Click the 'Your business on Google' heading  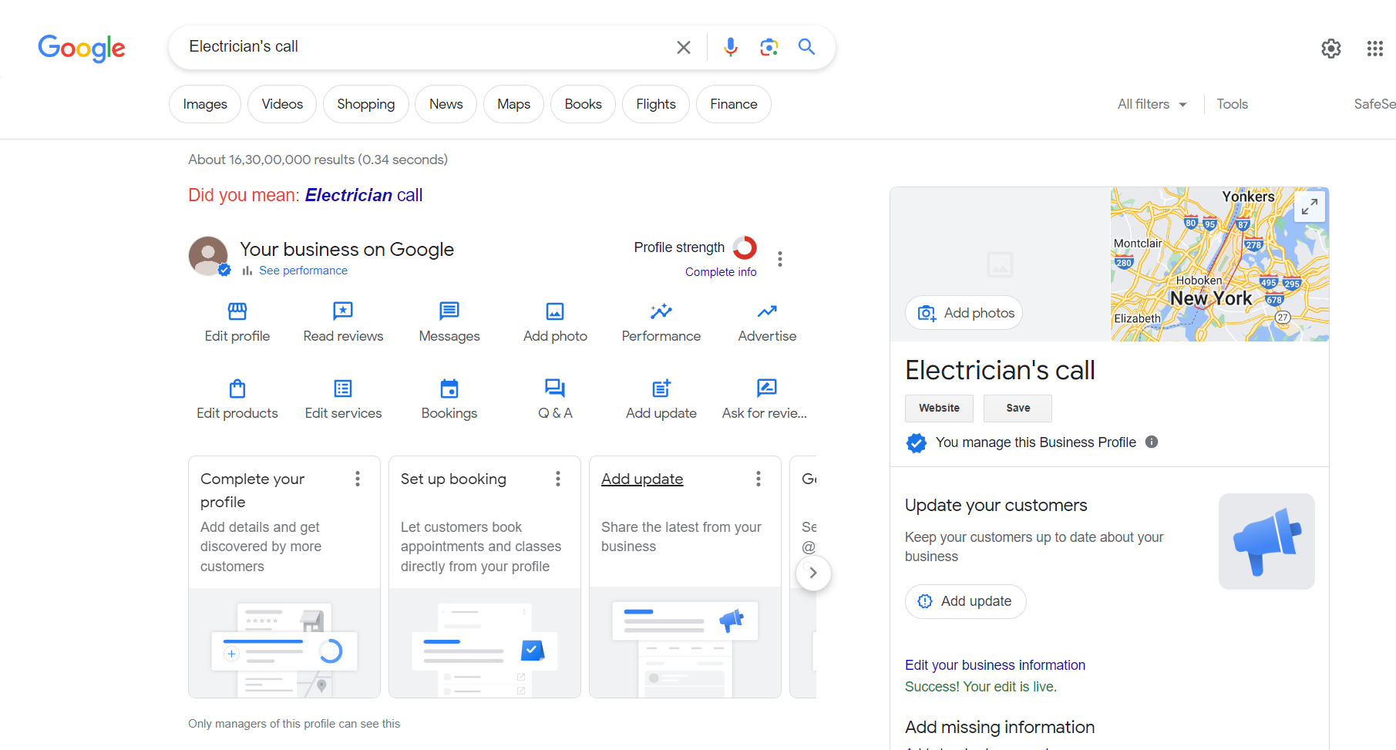[x=347, y=249]
